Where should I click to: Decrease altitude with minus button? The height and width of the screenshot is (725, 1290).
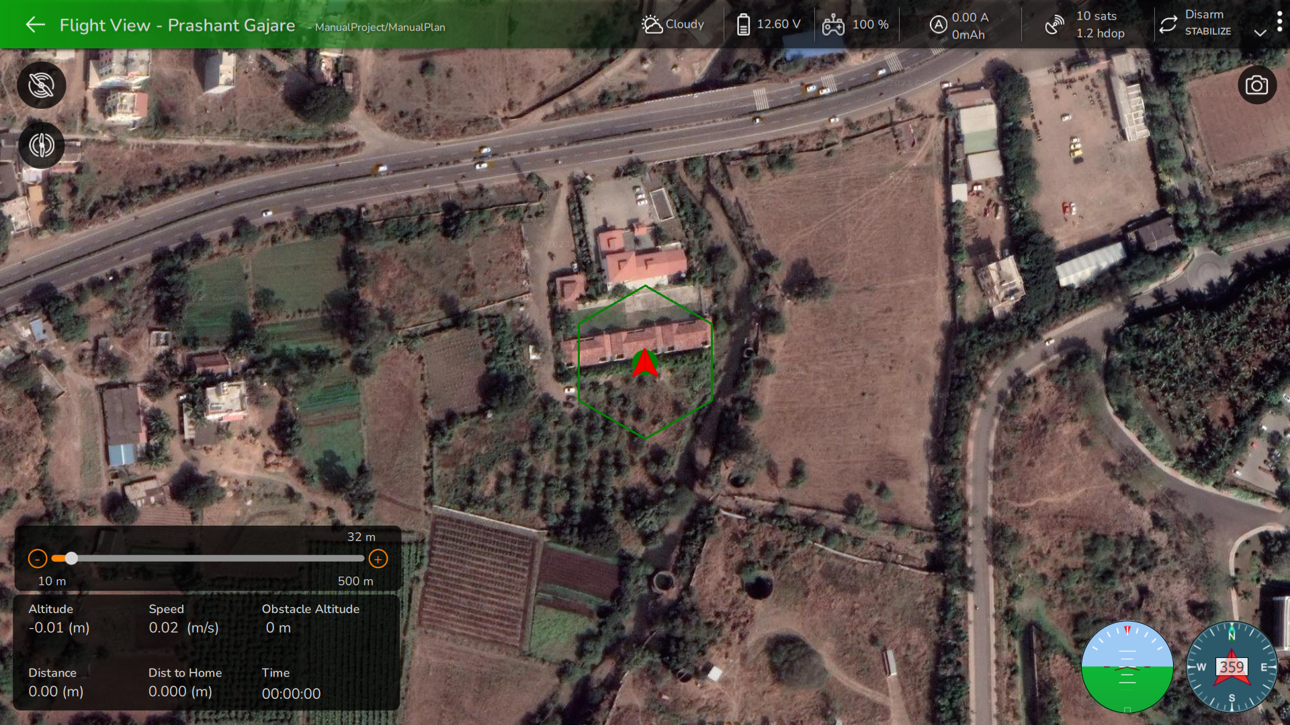pos(38,559)
